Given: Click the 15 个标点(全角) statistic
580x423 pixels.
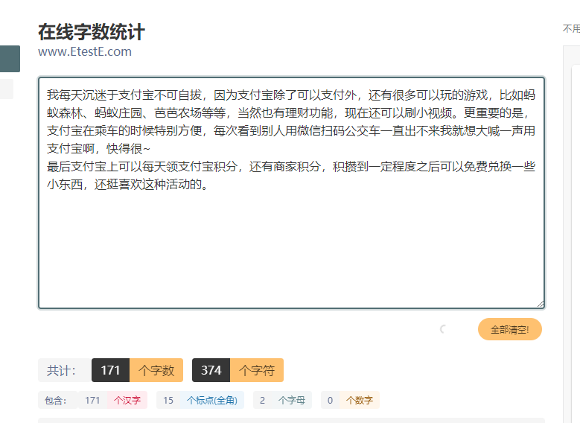Looking at the screenshot, I should pos(200,400).
